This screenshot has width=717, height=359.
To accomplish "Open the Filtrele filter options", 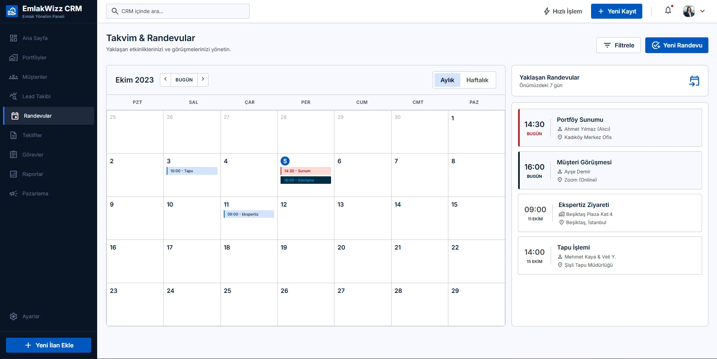I will (x=618, y=45).
